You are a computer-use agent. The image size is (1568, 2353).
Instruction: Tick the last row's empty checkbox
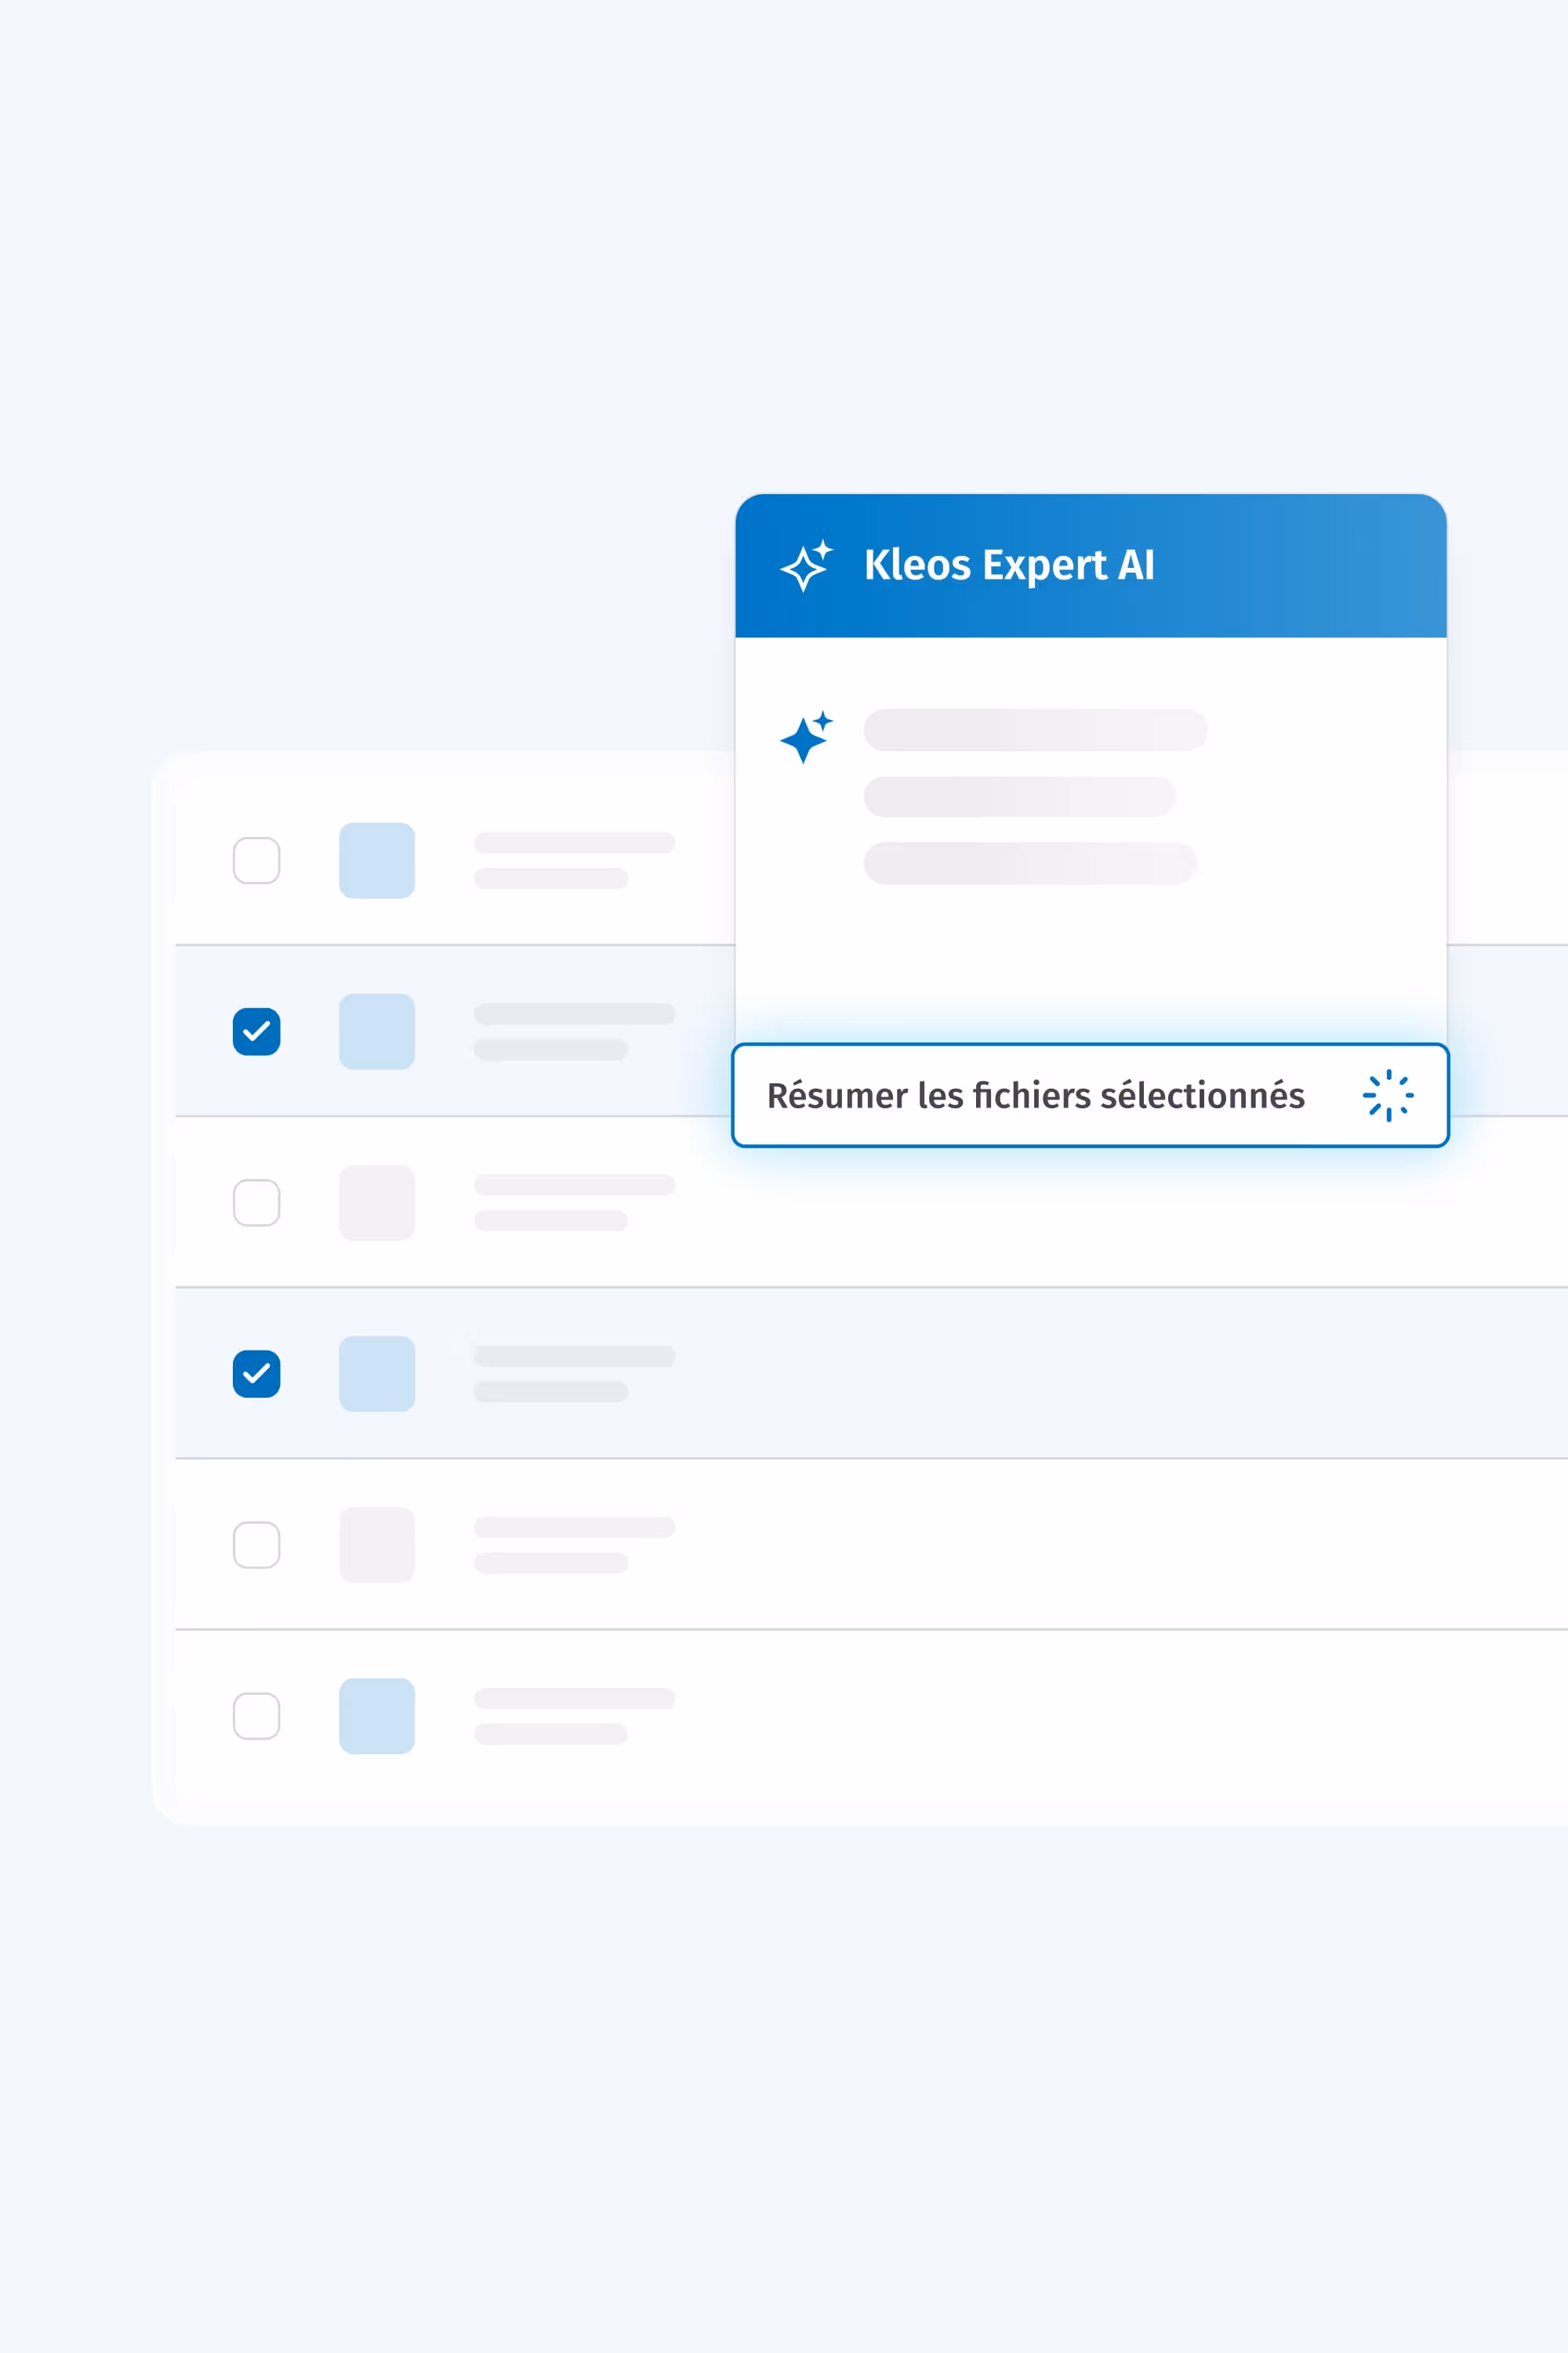256,1716
